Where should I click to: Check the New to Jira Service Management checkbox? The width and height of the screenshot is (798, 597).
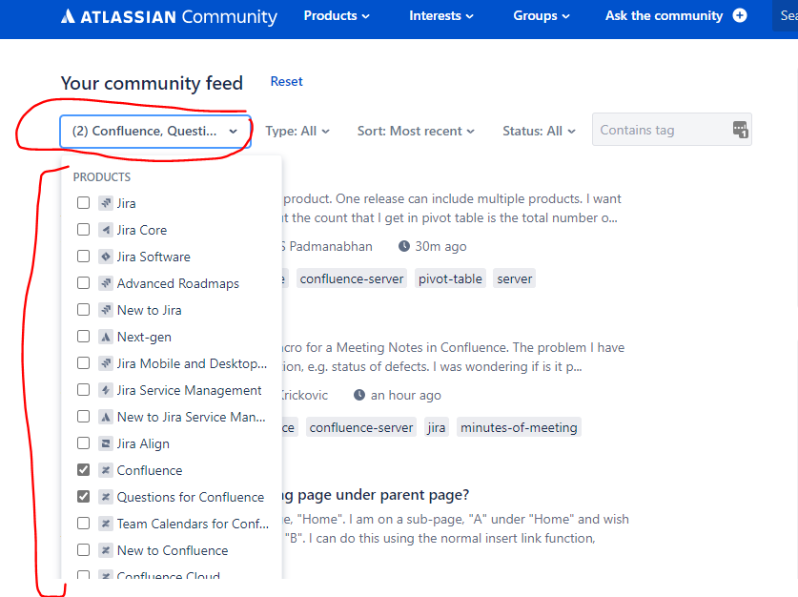(84, 417)
